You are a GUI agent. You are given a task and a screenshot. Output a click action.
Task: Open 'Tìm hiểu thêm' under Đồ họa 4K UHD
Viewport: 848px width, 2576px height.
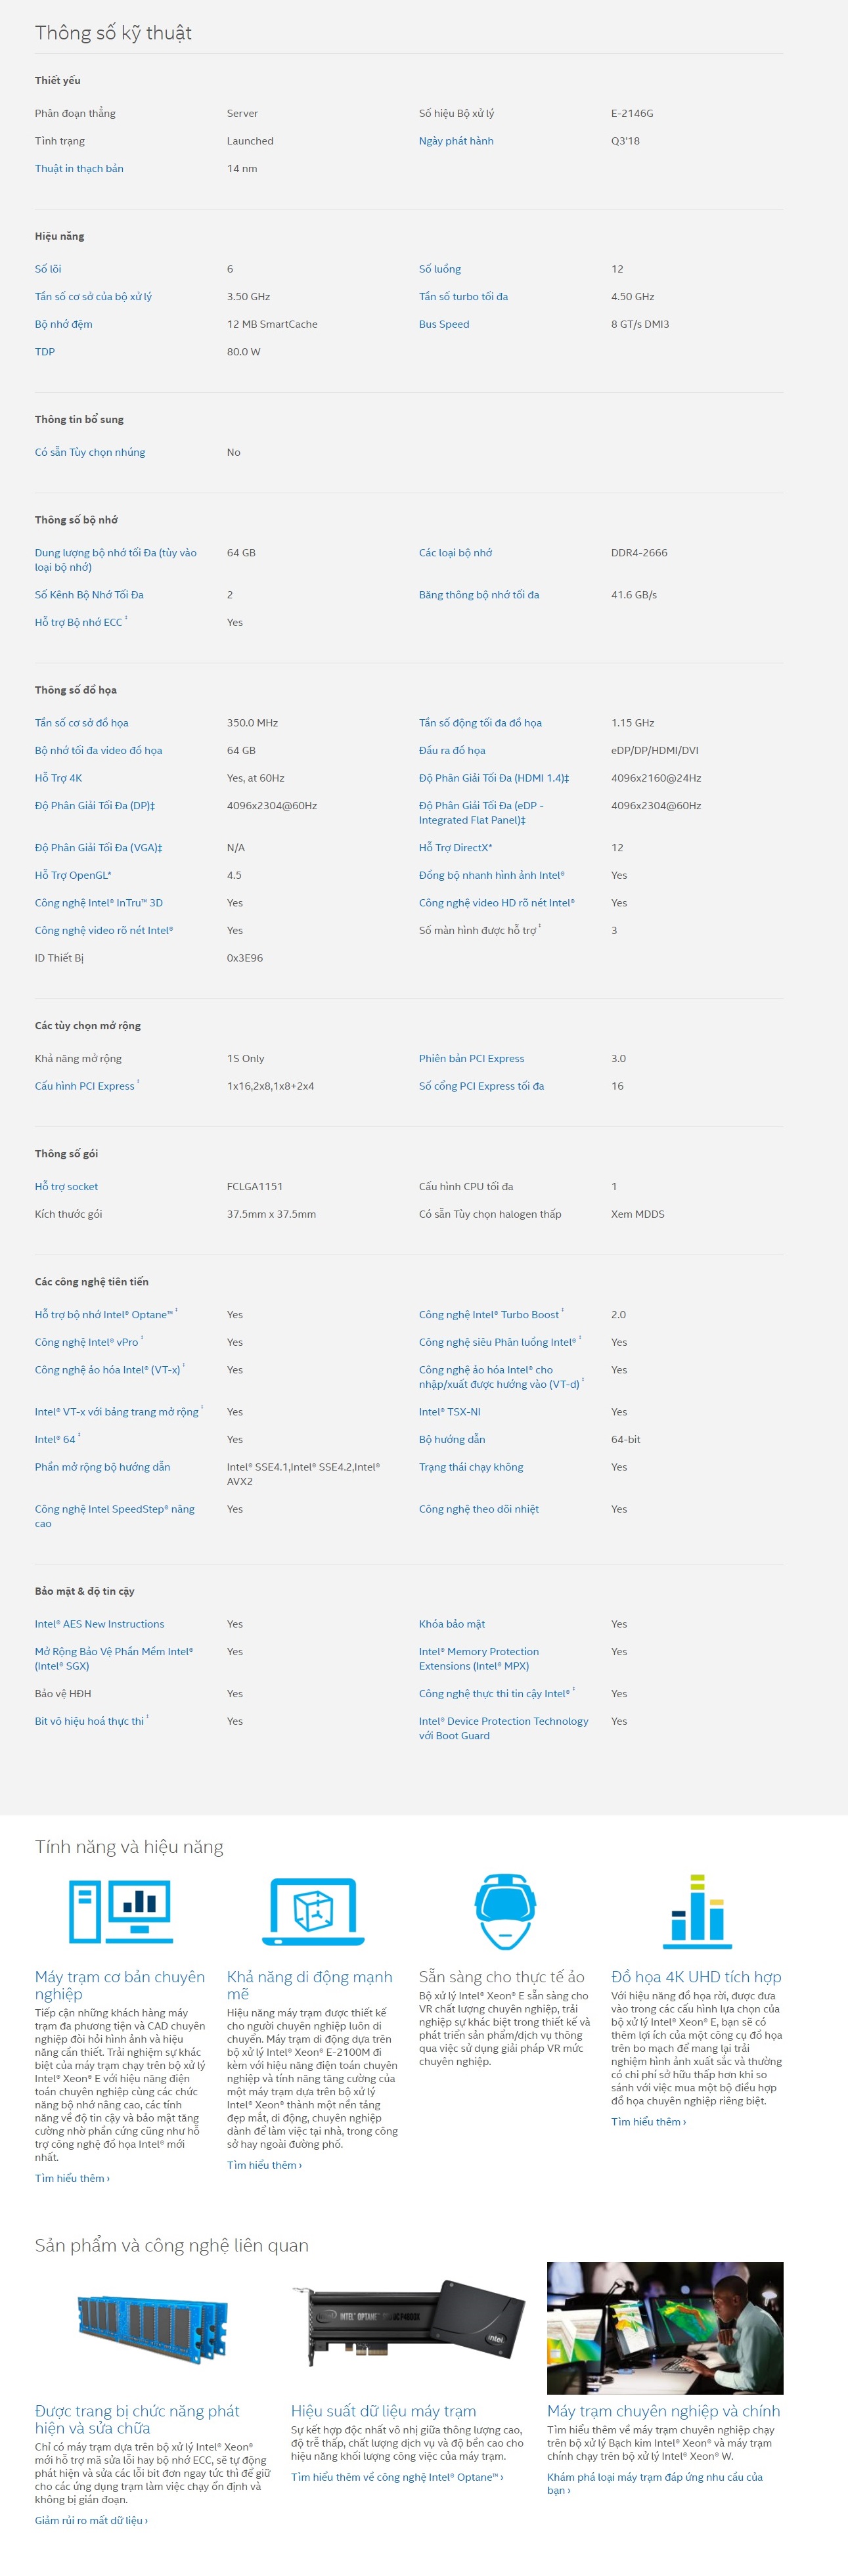[x=648, y=2121]
